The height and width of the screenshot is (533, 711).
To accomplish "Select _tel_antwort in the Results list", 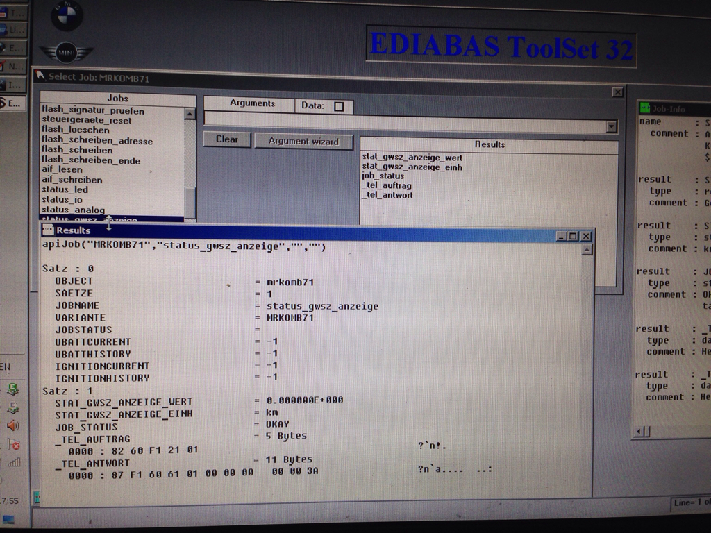I will [x=387, y=195].
